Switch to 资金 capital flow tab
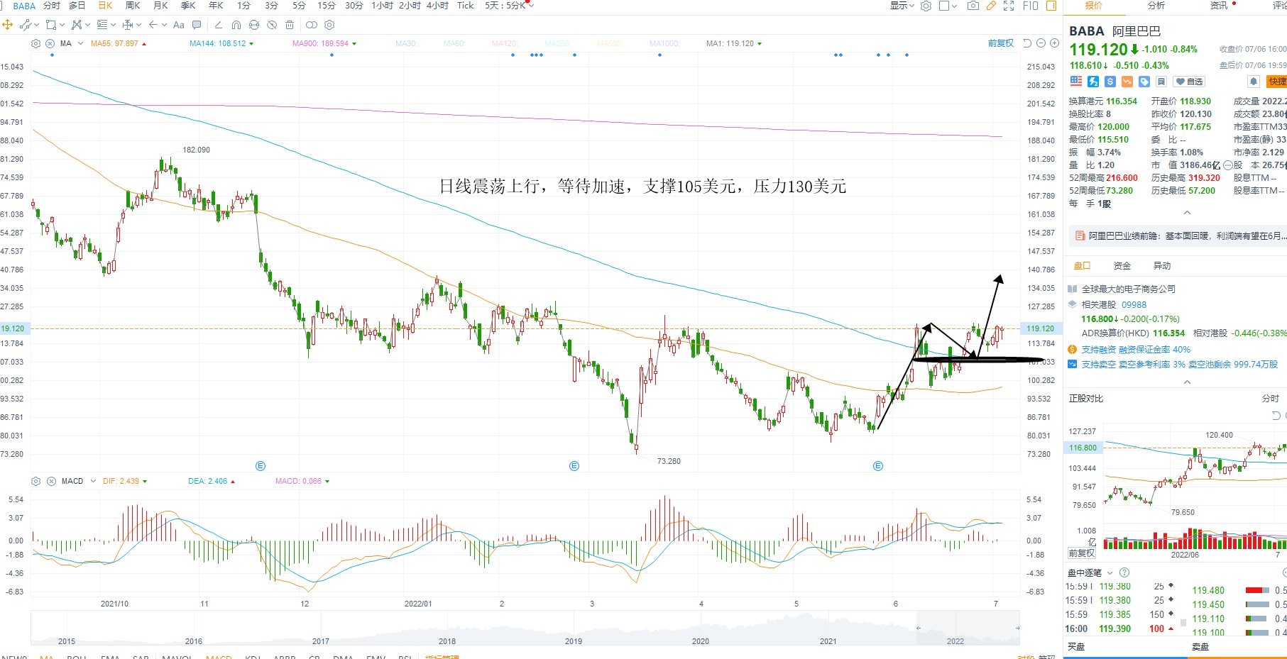1287x659 pixels. (x=1122, y=266)
